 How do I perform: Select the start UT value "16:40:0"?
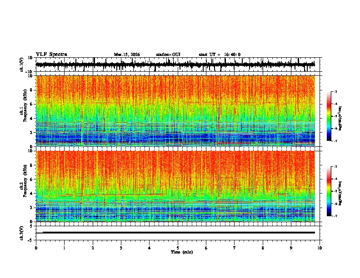click(232, 55)
